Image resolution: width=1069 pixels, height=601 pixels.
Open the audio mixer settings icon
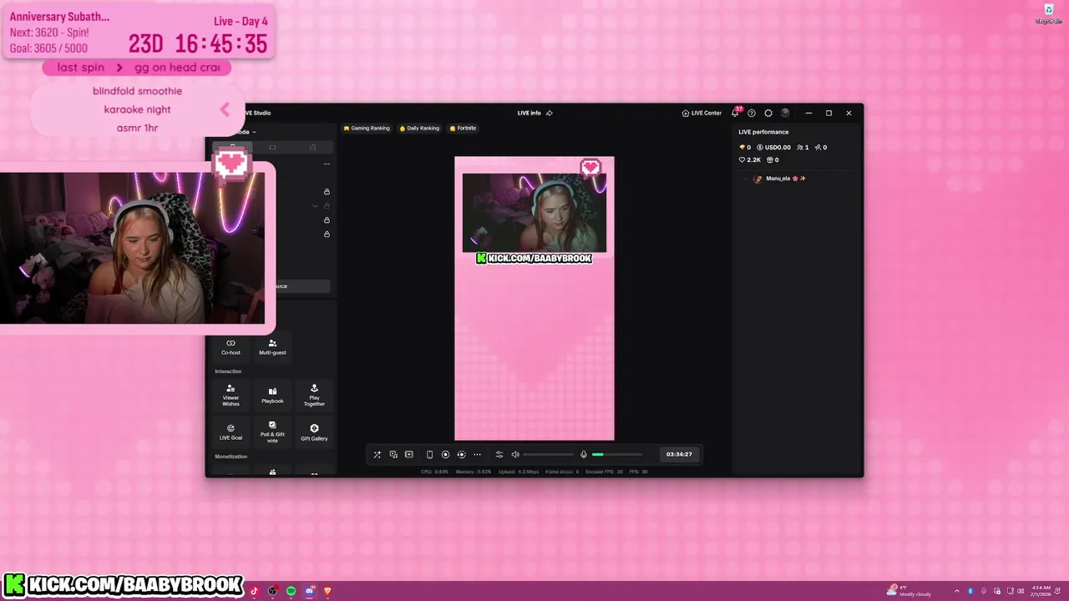tap(499, 455)
